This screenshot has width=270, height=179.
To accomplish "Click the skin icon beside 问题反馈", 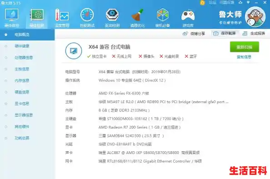I will coord(240,2).
